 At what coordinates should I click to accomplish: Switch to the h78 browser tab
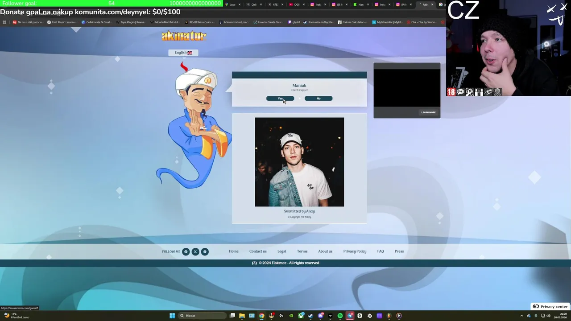[275, 4]
